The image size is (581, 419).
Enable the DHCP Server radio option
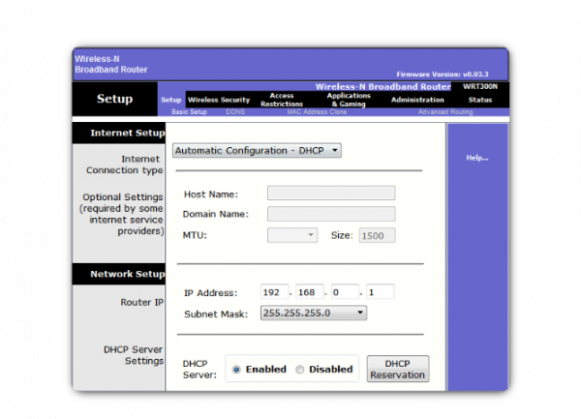tap(236, 369)
